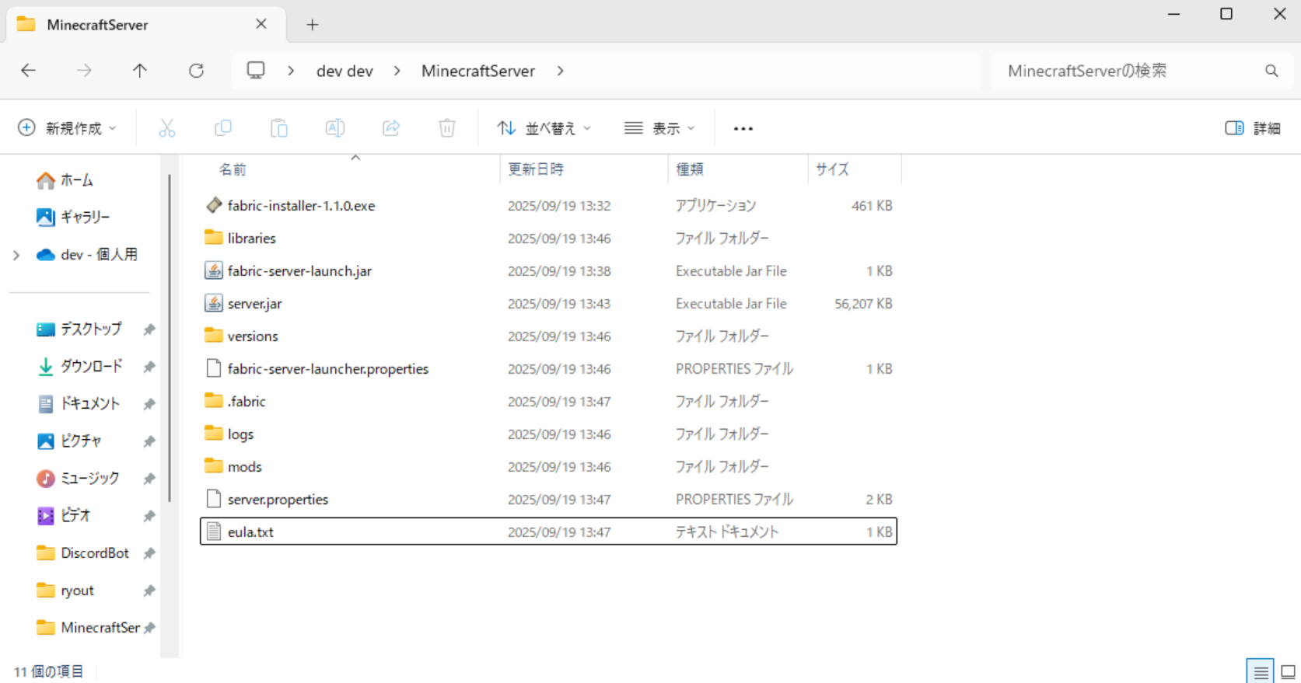Open the 新規作成 dropdown menu

(68, 128)
